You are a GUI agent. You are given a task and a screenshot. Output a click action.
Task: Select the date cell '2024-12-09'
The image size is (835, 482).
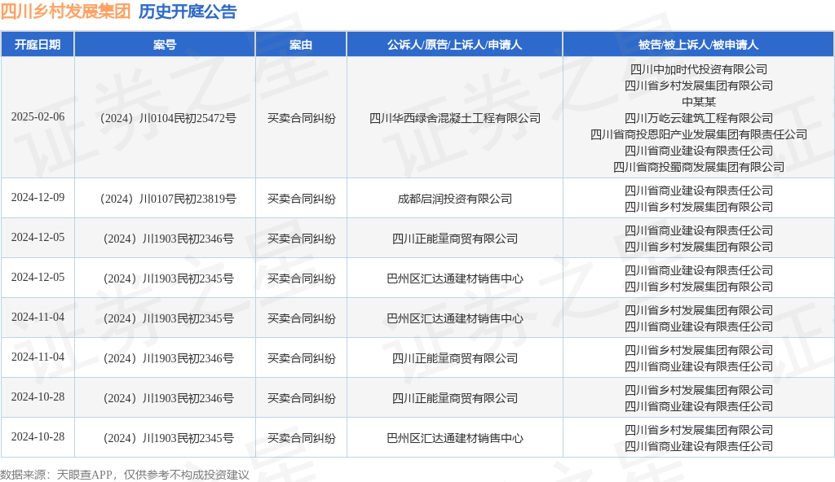tap(38, 197)
